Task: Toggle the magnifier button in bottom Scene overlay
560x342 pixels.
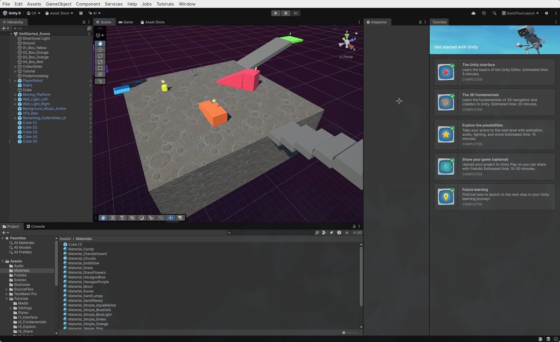Action: pos(161,217)
